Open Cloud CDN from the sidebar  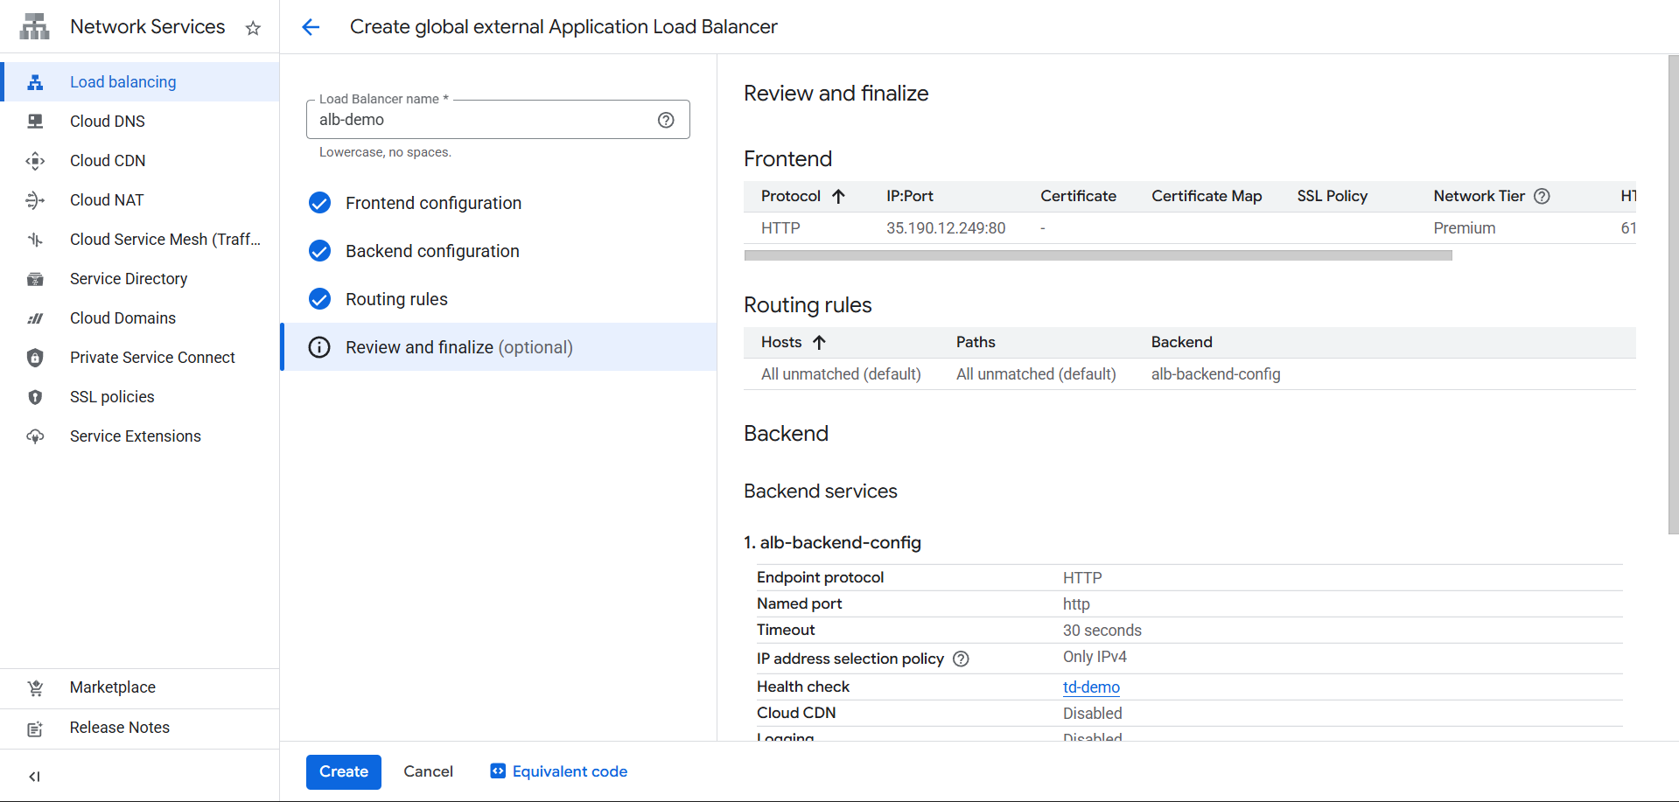[108, 161]
